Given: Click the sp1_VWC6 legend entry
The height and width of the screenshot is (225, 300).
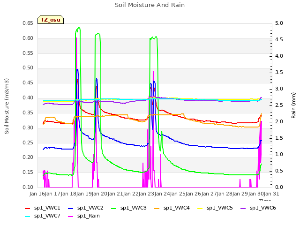Looking at the screenshot, I should (x=258, y=208).
